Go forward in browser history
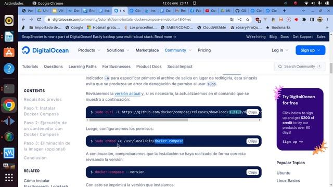 click(x=31, y=20)
